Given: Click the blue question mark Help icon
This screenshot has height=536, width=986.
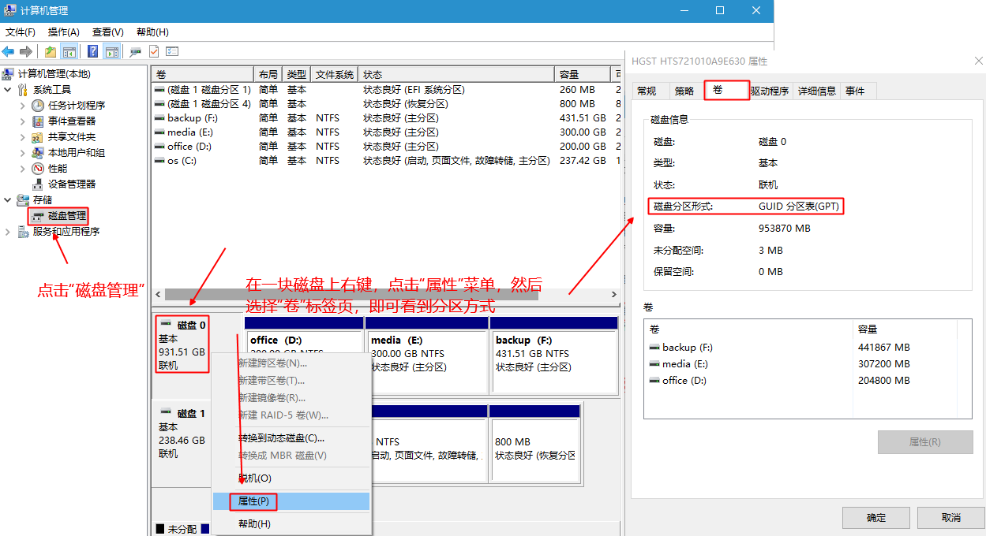Looking at the screenshot, I should 93,51.
